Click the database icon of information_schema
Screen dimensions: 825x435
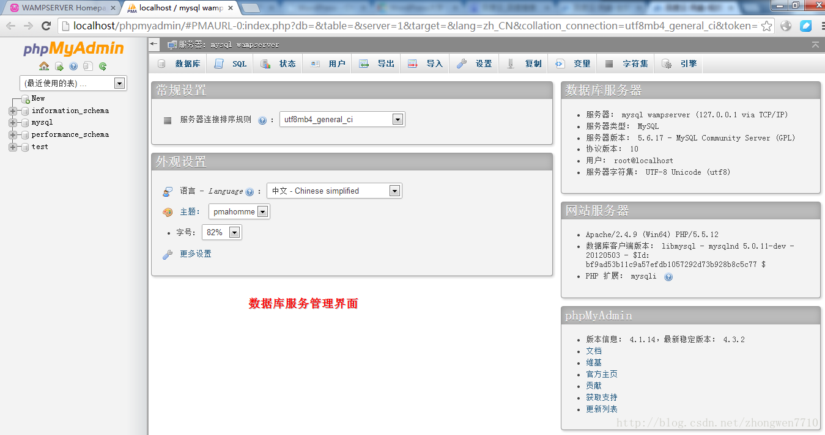coord(25,111)
